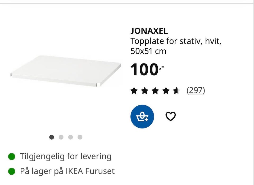Viewport: 254px width, 185px height.
Task: Click the third rating star
Action: click(x=155, y=91)
